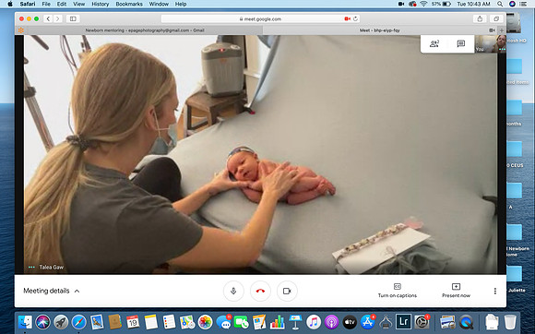The height and width of the screenshot is (334, 535).
Task: Open Finder from the Dock
Action: point(25,322)
